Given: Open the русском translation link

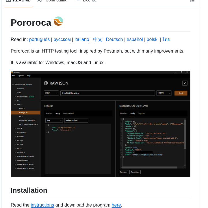Looking at the screenshot, I should click(x=62, y=39).
